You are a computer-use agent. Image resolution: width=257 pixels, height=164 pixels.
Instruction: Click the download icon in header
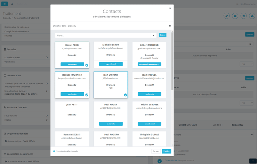pos(252,16)
